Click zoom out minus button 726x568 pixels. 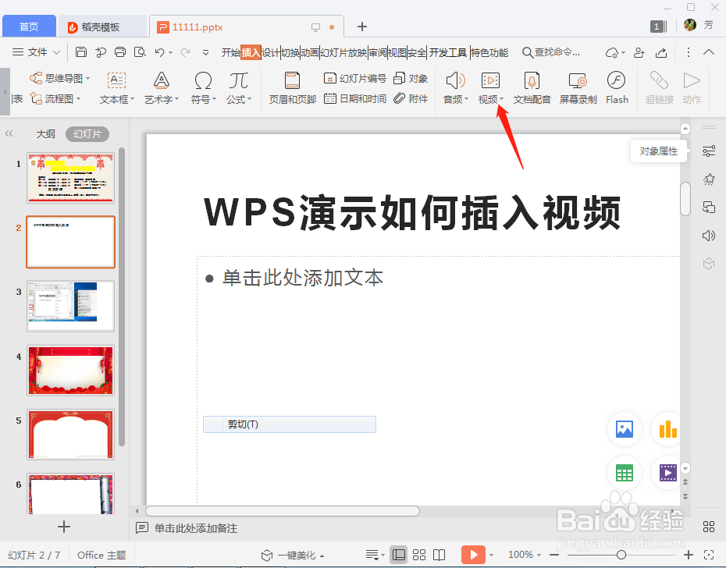[554, 555]
